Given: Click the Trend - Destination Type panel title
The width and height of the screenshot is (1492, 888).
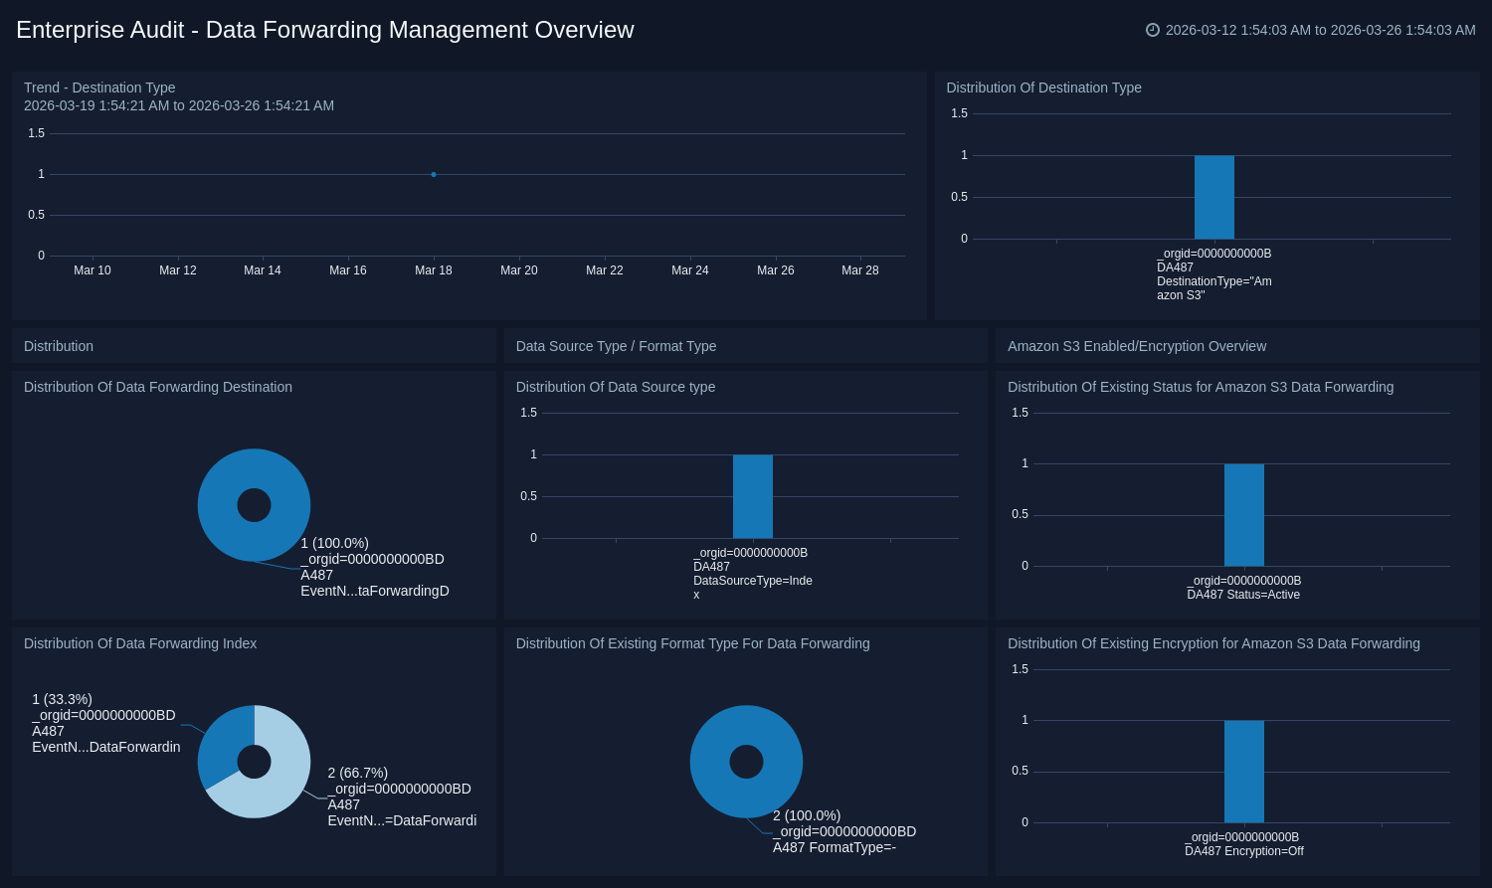Looking at the screenshot, I should click(99, 88).
